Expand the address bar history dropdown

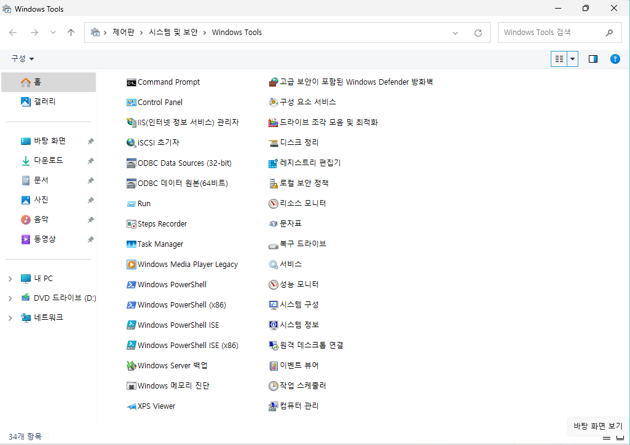[455, 33]
